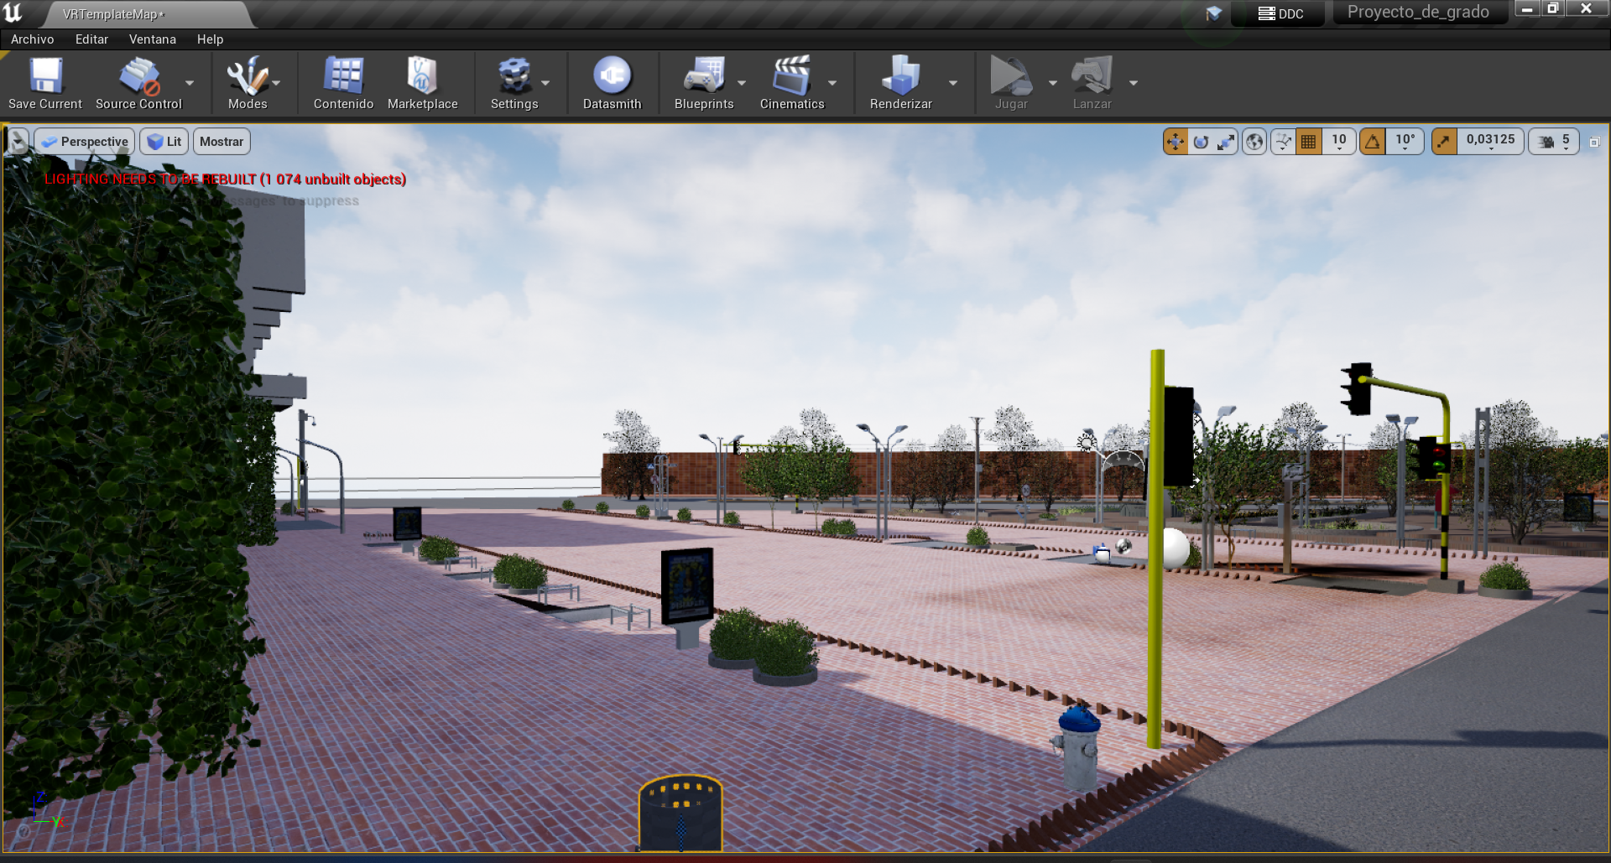Screen dimensions: 1611x863
Task: Click the Mostrar show-flags button
Action: coord(222,142)
